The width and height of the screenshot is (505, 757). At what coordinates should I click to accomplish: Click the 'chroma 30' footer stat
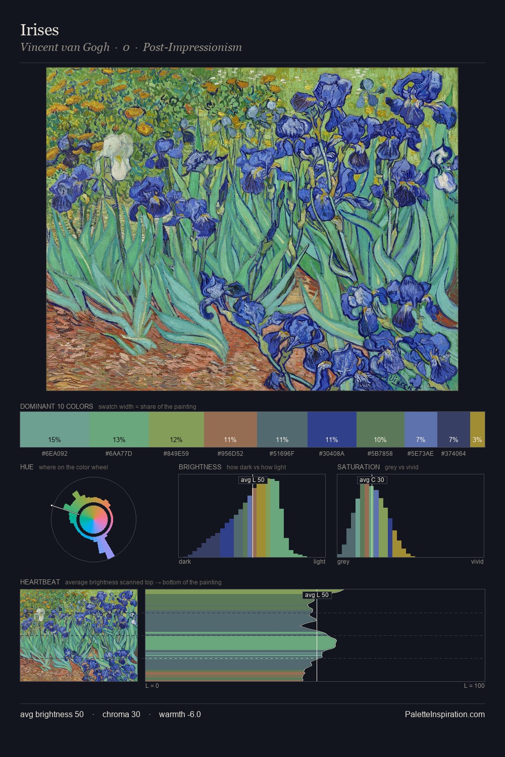coord(121,714)
